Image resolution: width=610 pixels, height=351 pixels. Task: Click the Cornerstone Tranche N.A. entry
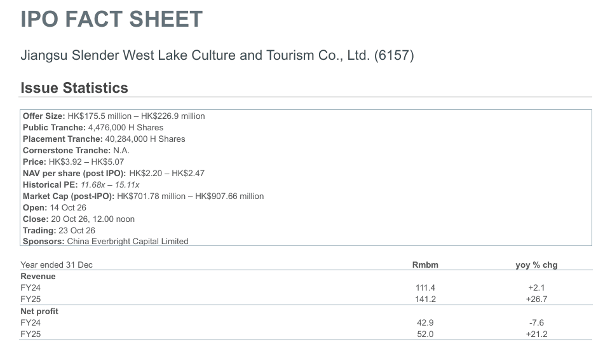pyautogui.click(x=76, y=150)
